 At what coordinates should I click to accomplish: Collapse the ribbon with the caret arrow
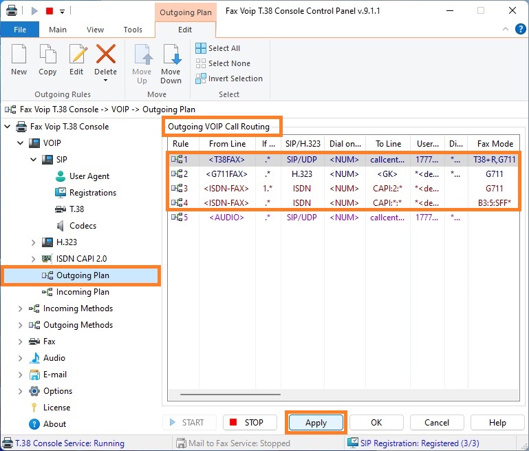pyautogui.click(x=506, y=29)
